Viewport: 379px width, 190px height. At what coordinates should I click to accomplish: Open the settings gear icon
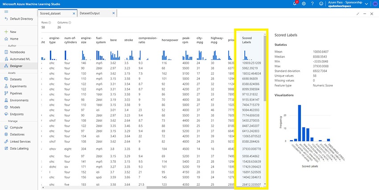click(304, 4)
